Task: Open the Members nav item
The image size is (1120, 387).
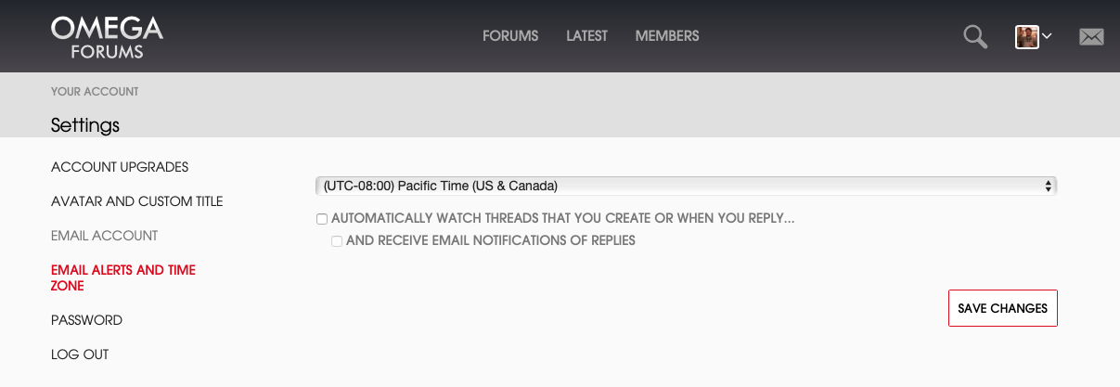Action: coord(667,36)
